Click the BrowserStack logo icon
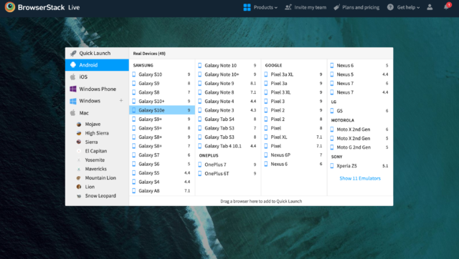Screen dimensions: 459x259 [x=10, y=7]
